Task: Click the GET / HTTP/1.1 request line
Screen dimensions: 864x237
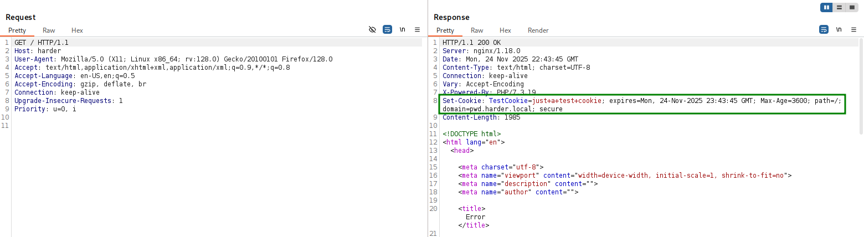Action: pyautogui.click(x=42, y=43)
